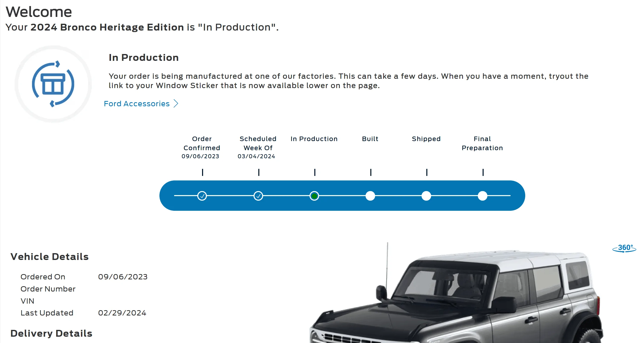
Task: Click the Delivery Details heading
Action: click(51, 333)
